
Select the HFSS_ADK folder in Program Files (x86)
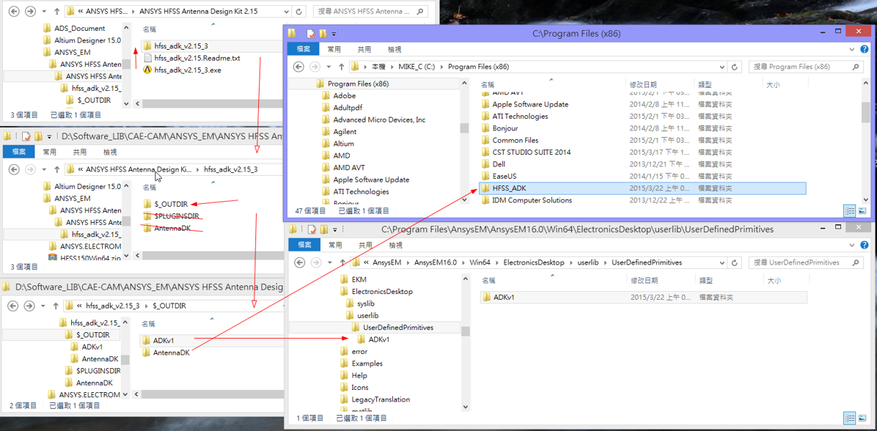point(642,188)
